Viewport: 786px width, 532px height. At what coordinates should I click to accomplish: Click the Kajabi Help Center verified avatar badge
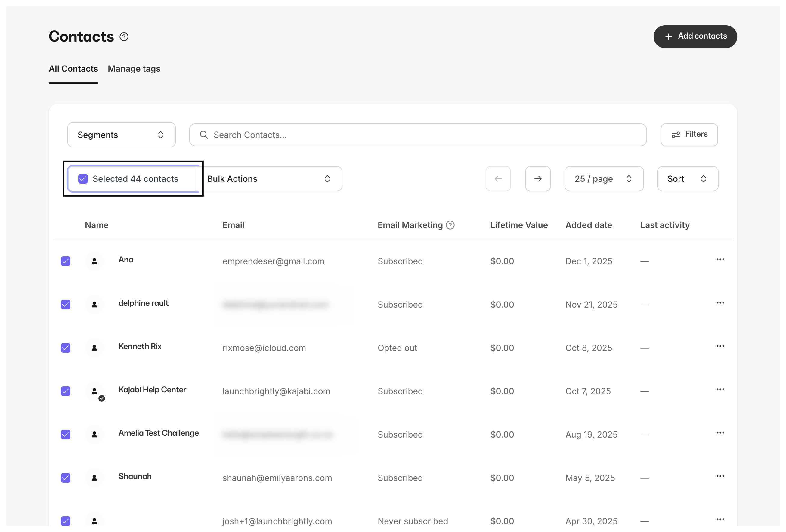(x=101, y=398)
